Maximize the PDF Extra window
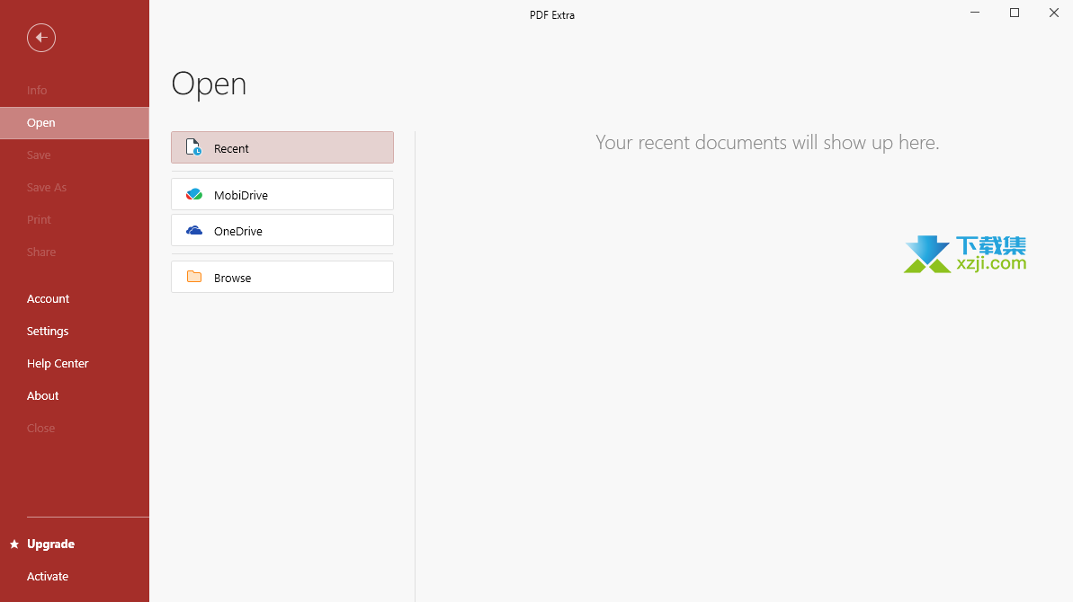 1015,13
